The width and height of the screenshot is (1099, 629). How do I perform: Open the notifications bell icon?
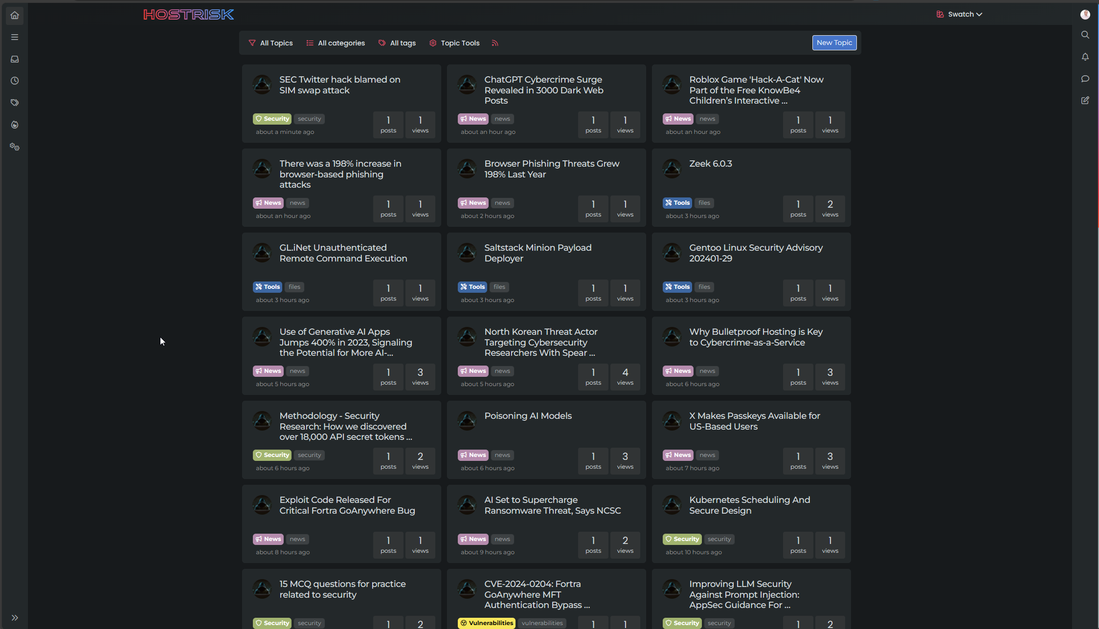click(1085, 57)
